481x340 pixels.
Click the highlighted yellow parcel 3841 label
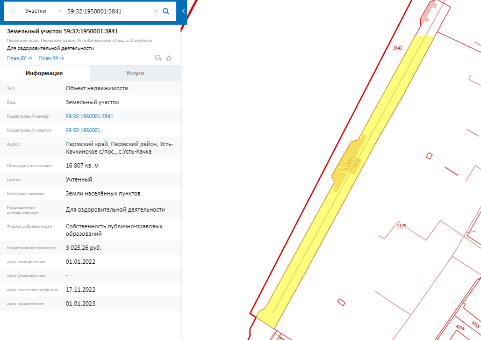tap(343, 170)
